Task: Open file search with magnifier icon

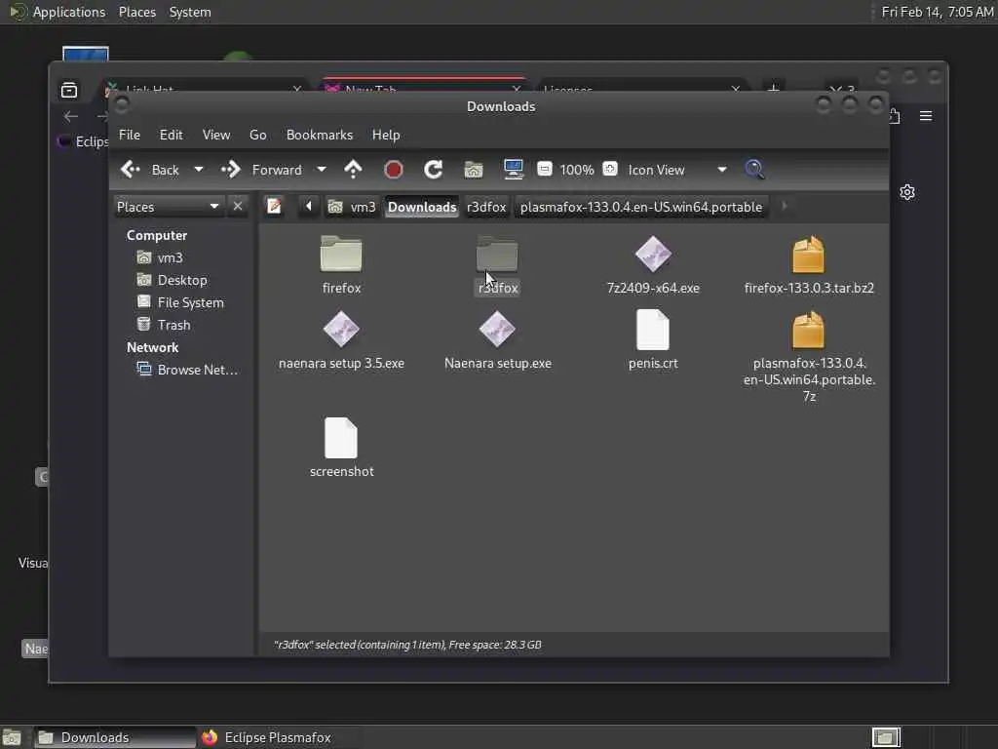Action: pyautogui.click(x=754, y=170)
